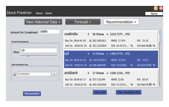This screenshot has height=107, width=169.
Task: Click the Name field at top right
Action: (154, 14)
